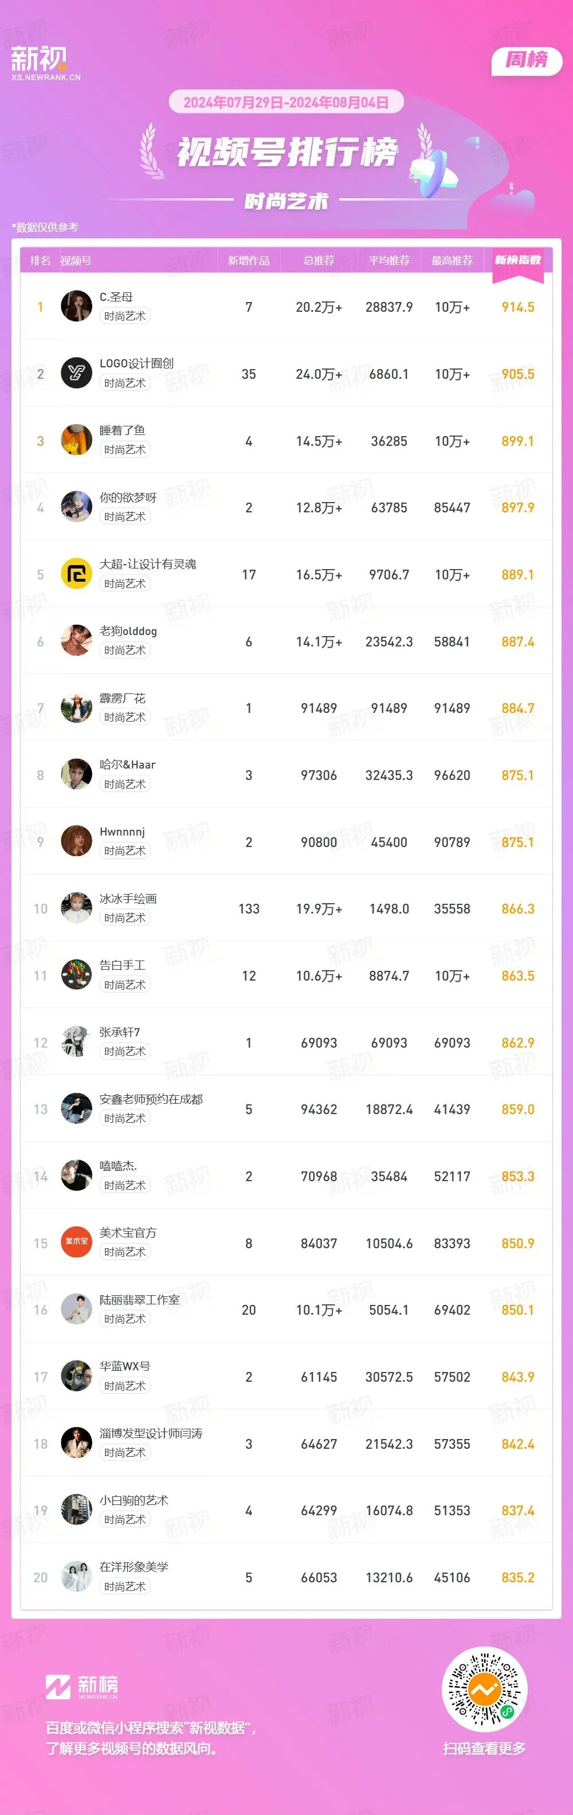Click the LOGO设计囿创 black logo avatar
573x1815 pixels.
pos(76,374)
